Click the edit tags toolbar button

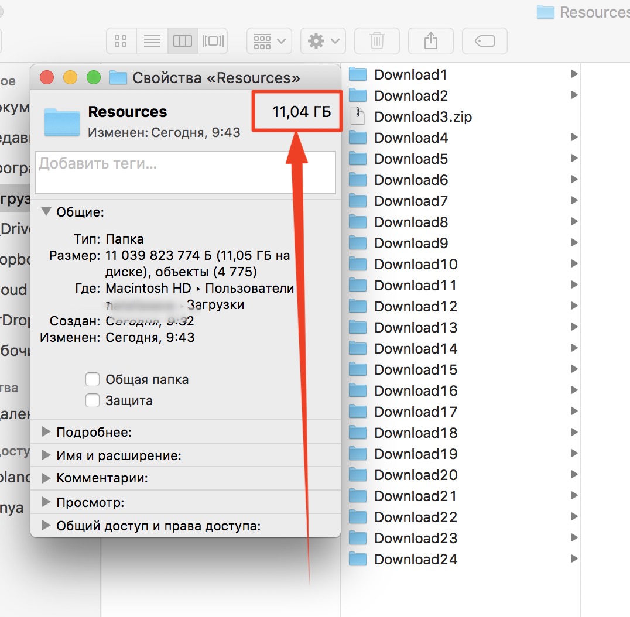(485, 41)
